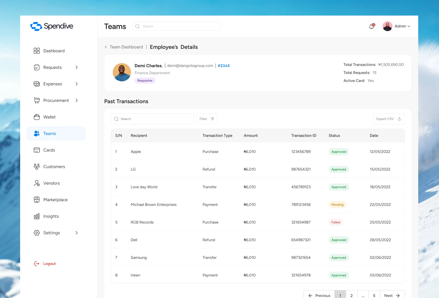Click the Past Transactions search field
Screen dimensions: 439x298
tap(152, 119)
